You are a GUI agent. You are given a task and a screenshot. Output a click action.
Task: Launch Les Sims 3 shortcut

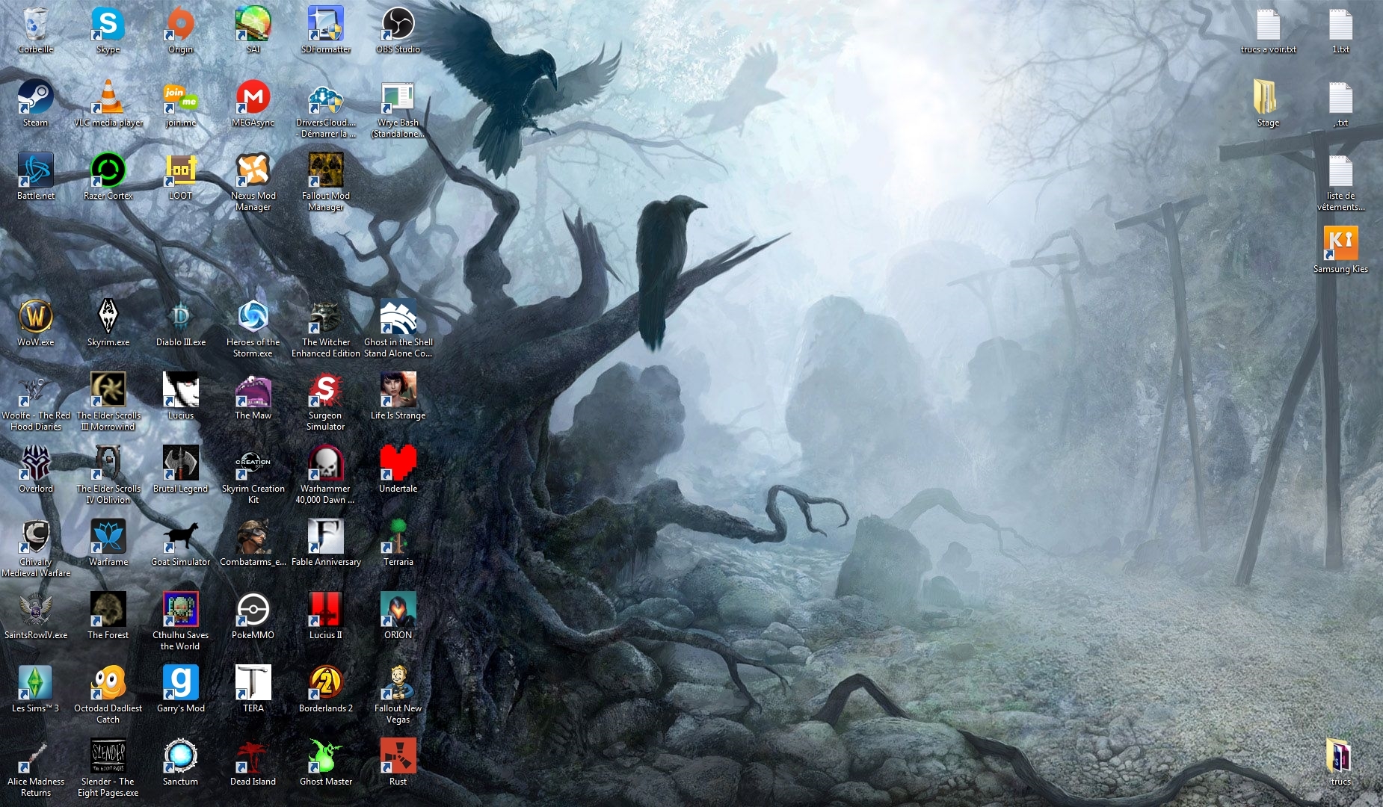click(x=35, y=683)
